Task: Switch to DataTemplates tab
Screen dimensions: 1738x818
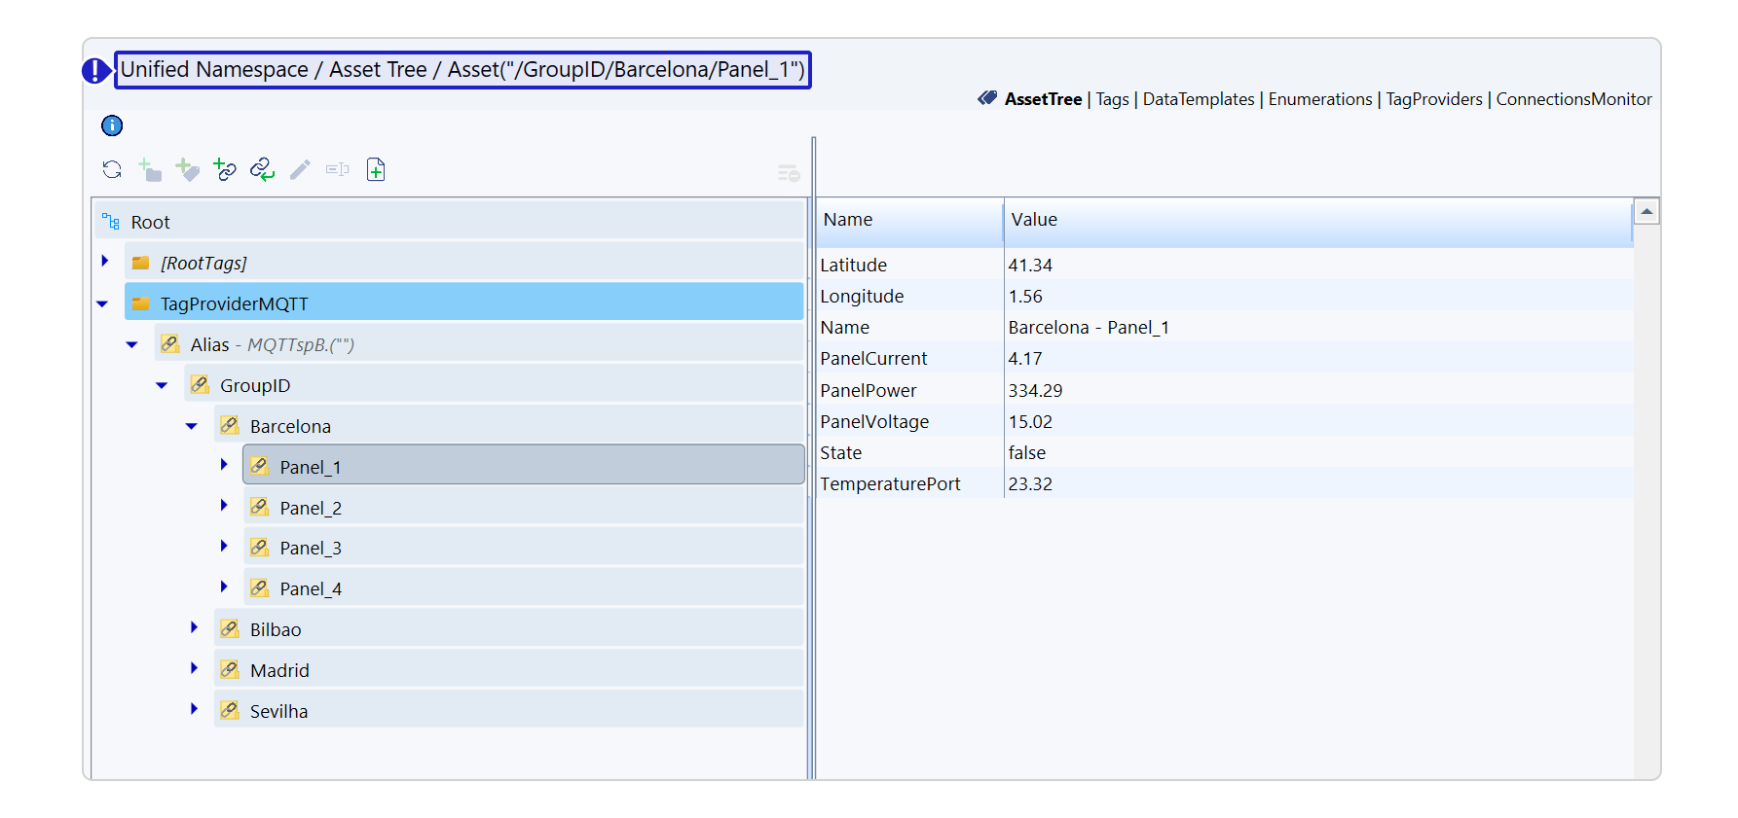Action: (1198, 99)
